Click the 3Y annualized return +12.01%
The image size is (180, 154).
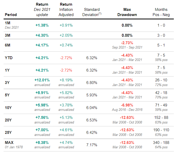[42, 80]
